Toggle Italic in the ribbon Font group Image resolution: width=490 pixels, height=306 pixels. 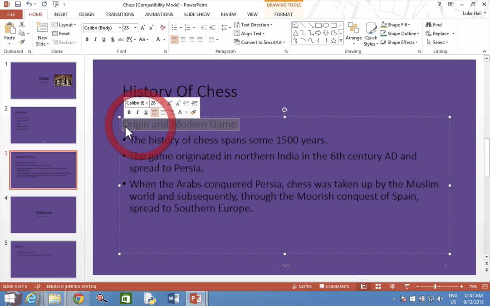point(95,39)
